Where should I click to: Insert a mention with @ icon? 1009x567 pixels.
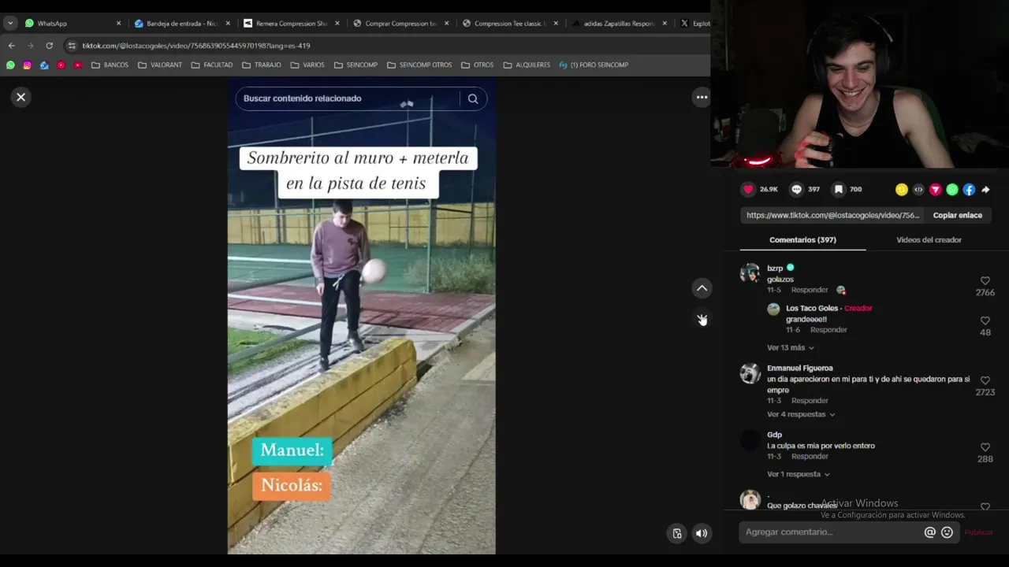click(x=929, y=532)
